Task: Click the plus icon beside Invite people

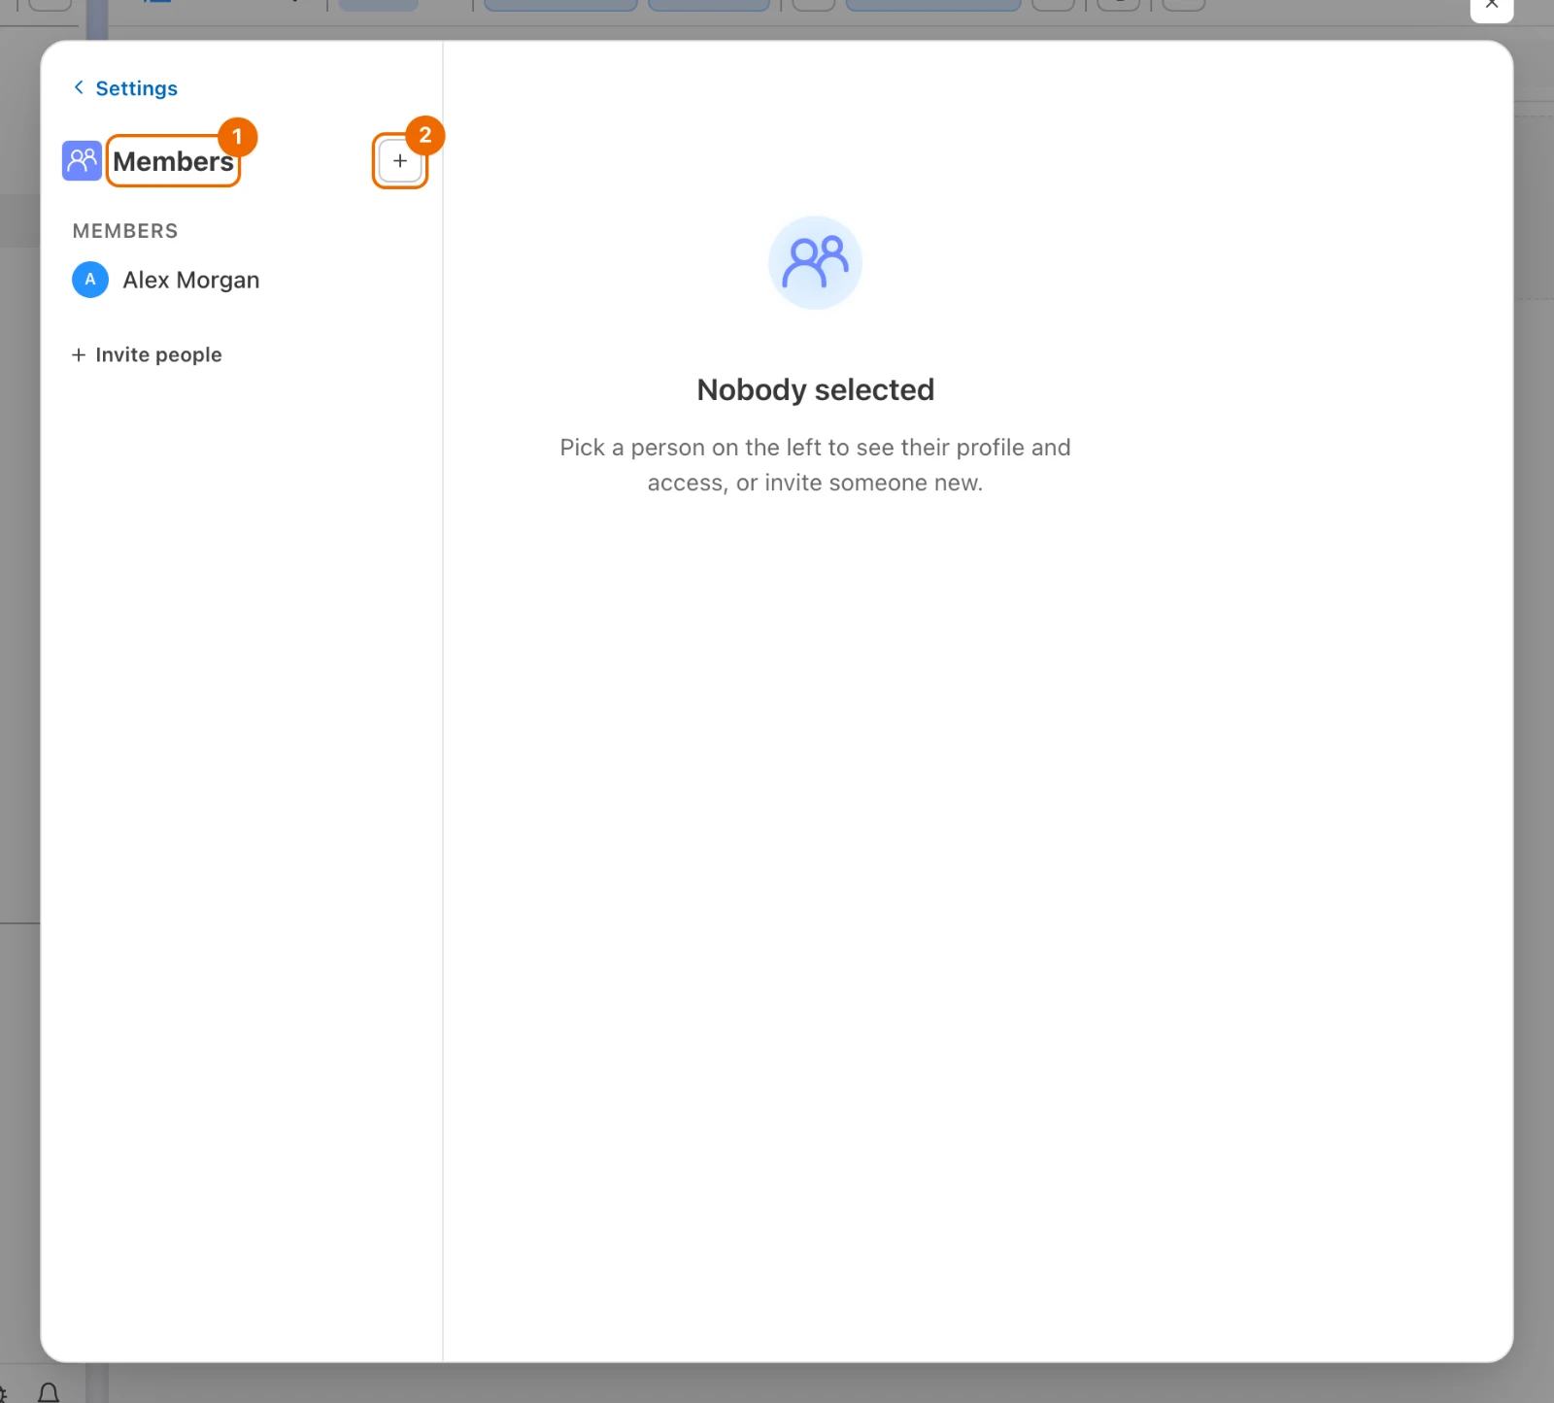Action: coord(79,355)
